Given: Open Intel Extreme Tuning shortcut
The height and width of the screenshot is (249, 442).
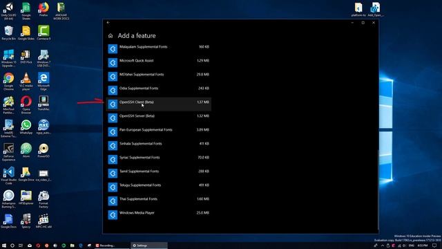Looking at the screenshot, I should (x=9, y=129).
